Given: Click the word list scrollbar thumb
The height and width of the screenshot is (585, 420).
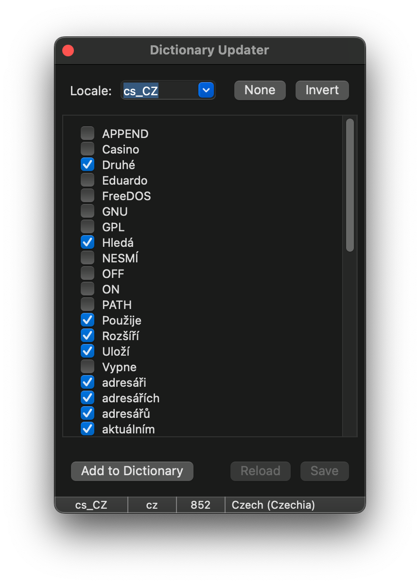Looking at the screenshot, I should click(350, 185).
